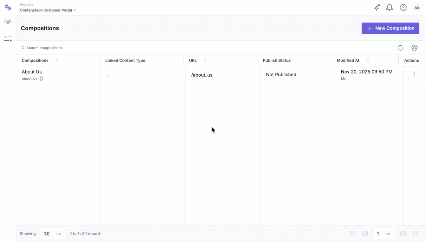Open notifications via the bell icon
The image size is (425, 242).
389,7
